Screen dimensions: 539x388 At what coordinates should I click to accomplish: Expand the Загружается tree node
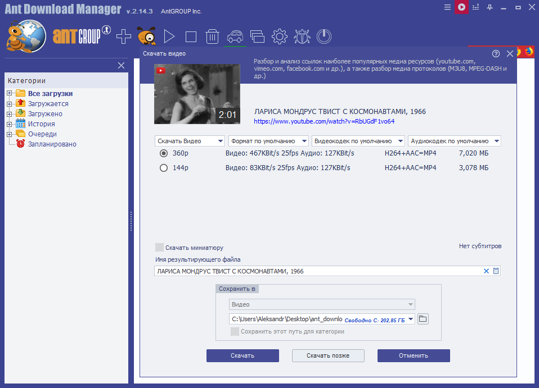click(9, 104)
